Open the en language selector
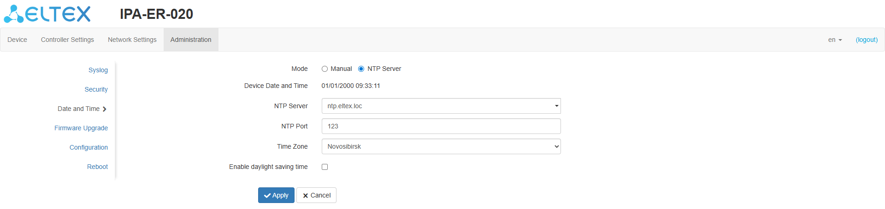Viewport: 885px width, 209px height. click(x=835, y=40)
